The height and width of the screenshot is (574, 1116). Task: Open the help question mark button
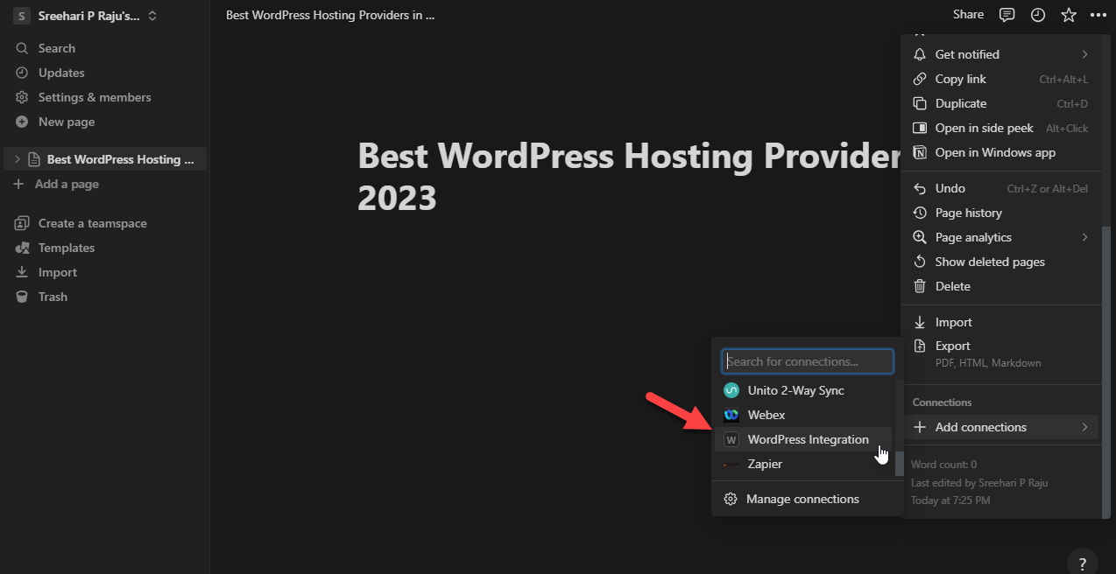pos(1083,563)
